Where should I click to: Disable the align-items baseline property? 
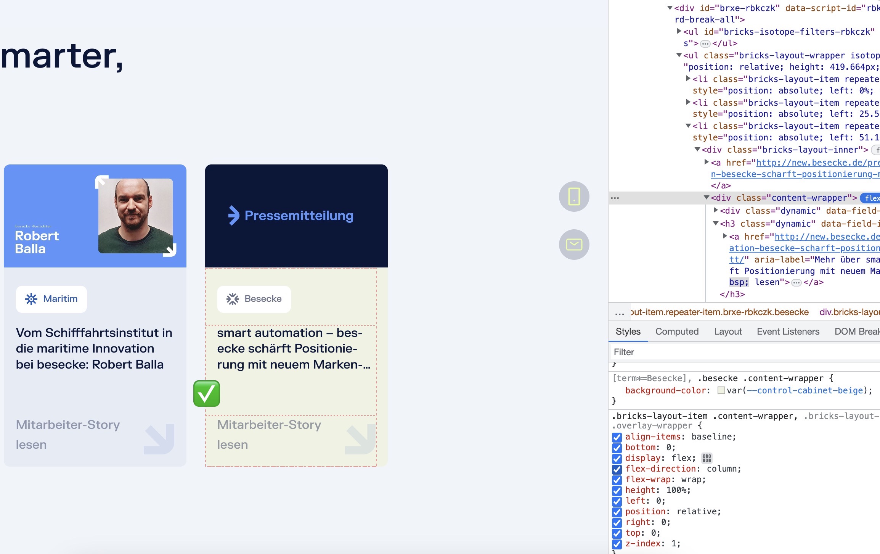click(617, 437)
